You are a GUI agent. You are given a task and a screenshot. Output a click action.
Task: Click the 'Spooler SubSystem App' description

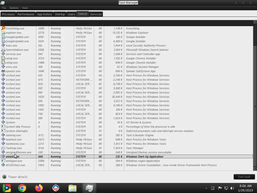[x=141, y=71]
